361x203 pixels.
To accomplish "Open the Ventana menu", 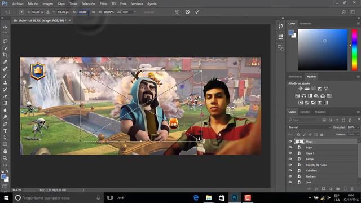I will point(137,4).
